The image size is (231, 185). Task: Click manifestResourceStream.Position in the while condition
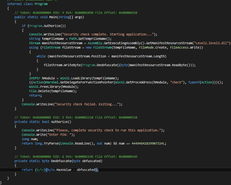(x=78, y=56)
